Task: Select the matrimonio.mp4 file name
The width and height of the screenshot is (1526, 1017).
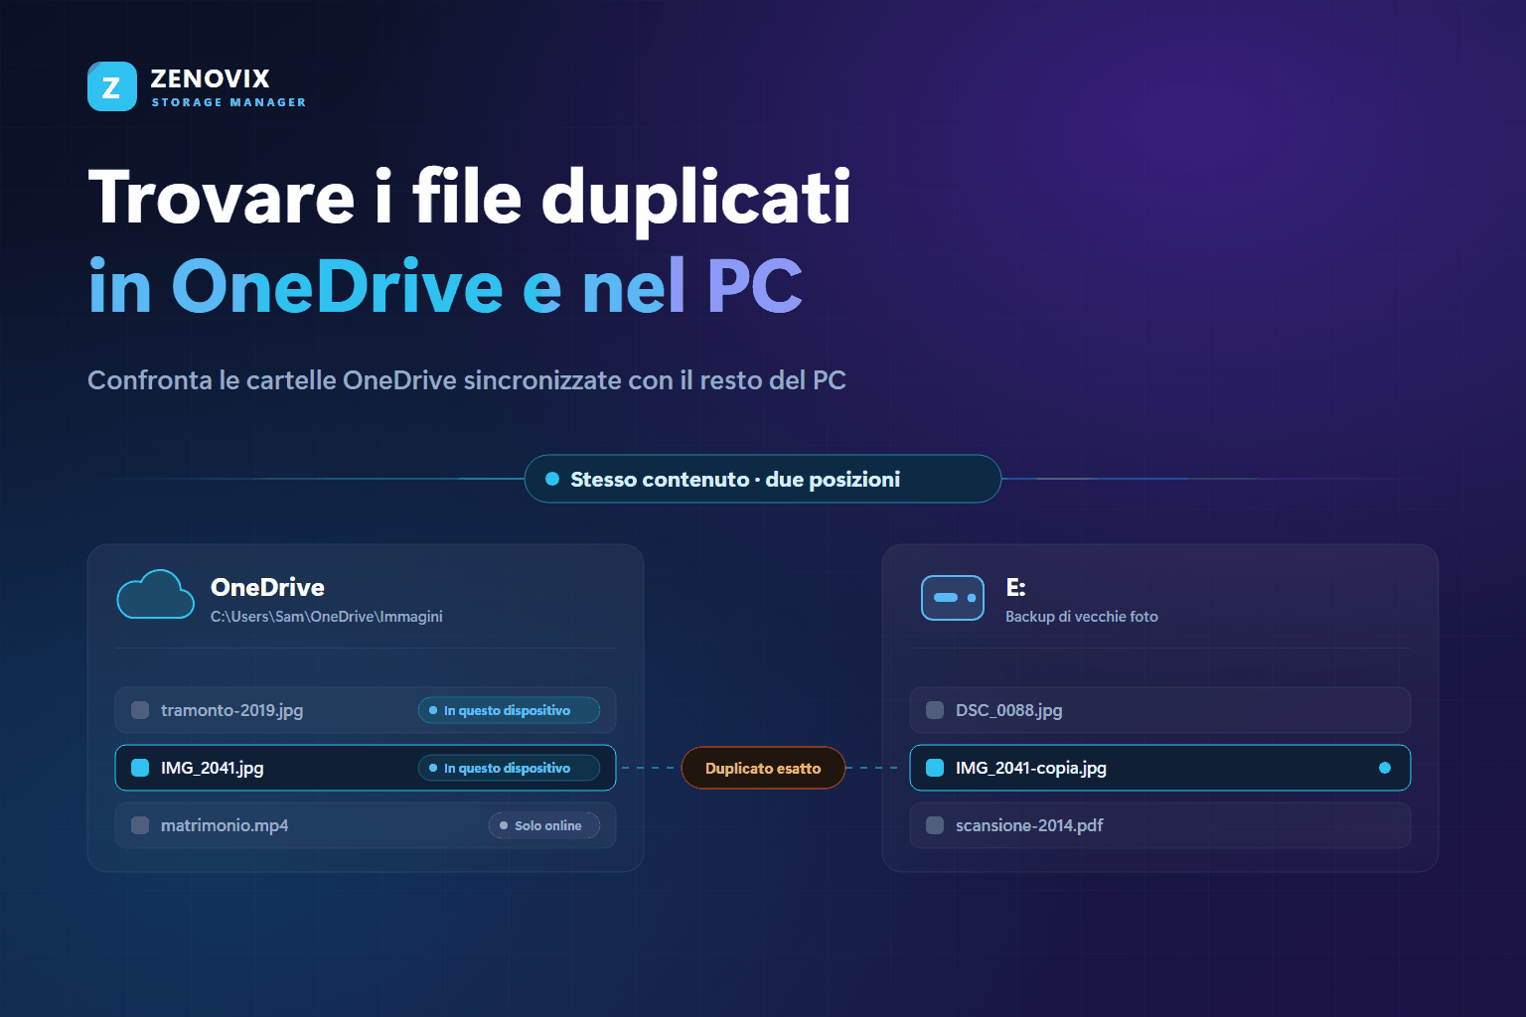Action: pos(225,825)
